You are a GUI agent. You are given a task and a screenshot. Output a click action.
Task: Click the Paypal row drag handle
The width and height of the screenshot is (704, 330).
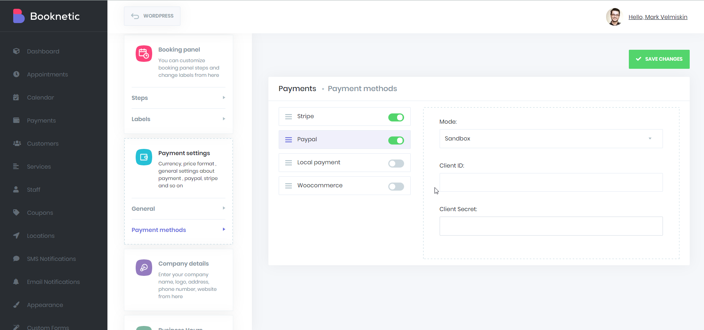(289, 140)
